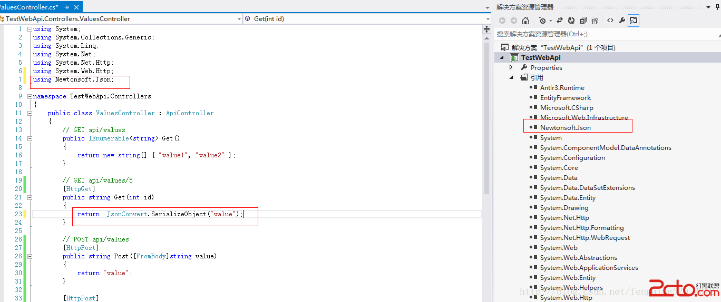Collapse the namespace code block
The width and height of the screenshot is (721, 302).
pyautogui.click(x=30, y=96)
